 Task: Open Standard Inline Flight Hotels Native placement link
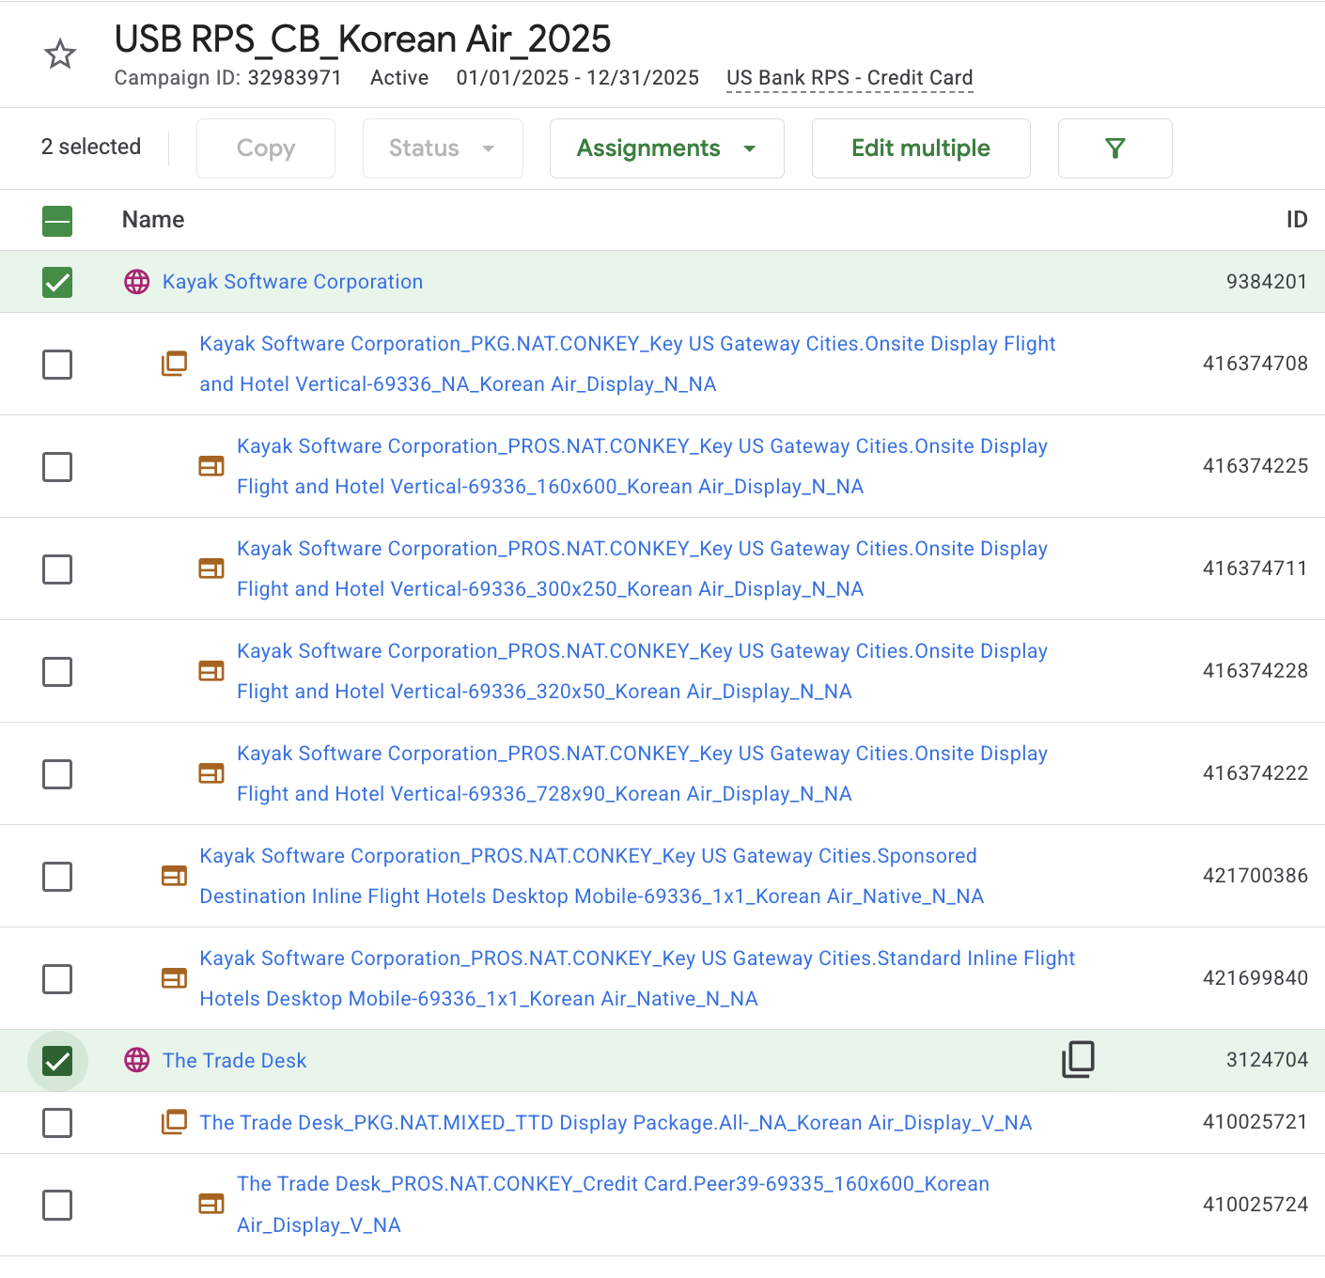(637, 978)
